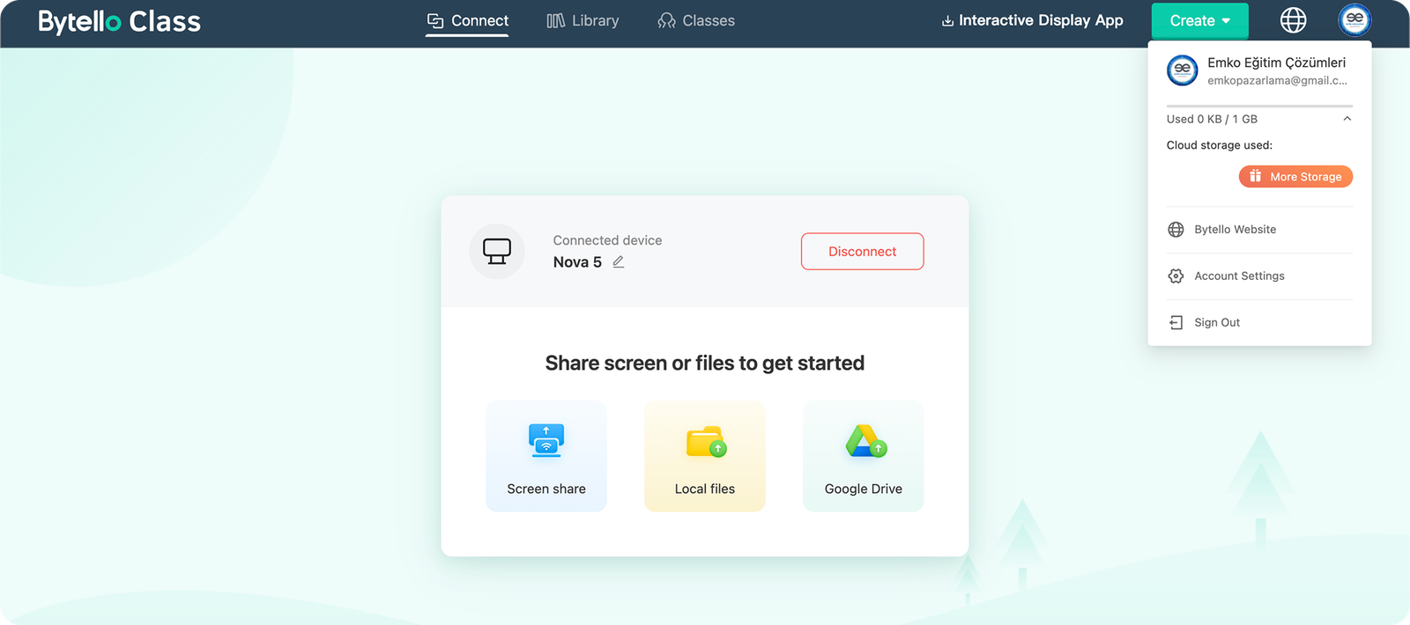Click the pencil icon beside Nova 5
1410x625 pixels.
click(x=619, y=262)
